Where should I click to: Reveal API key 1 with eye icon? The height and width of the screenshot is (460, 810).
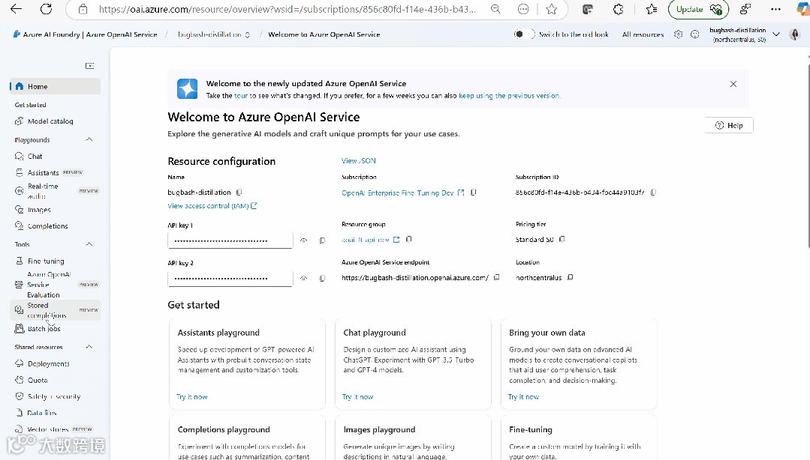point(304,240)
